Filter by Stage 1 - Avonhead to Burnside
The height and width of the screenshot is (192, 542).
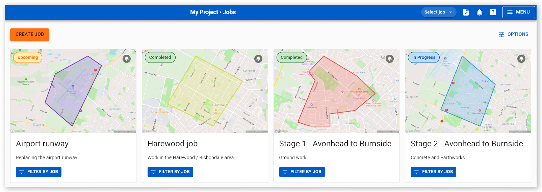tap(302, 172)
